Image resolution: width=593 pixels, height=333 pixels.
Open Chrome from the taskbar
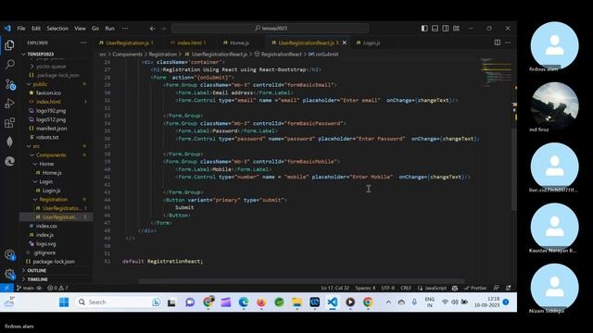[x=368, y=302]
